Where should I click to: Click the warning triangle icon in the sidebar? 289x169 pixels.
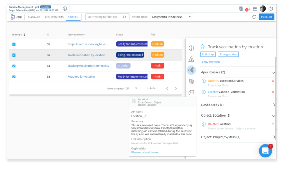191,59
